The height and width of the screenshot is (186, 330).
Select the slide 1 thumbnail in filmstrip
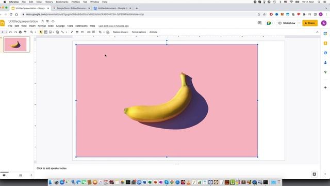pyautogui.click(x=16, y=44)
